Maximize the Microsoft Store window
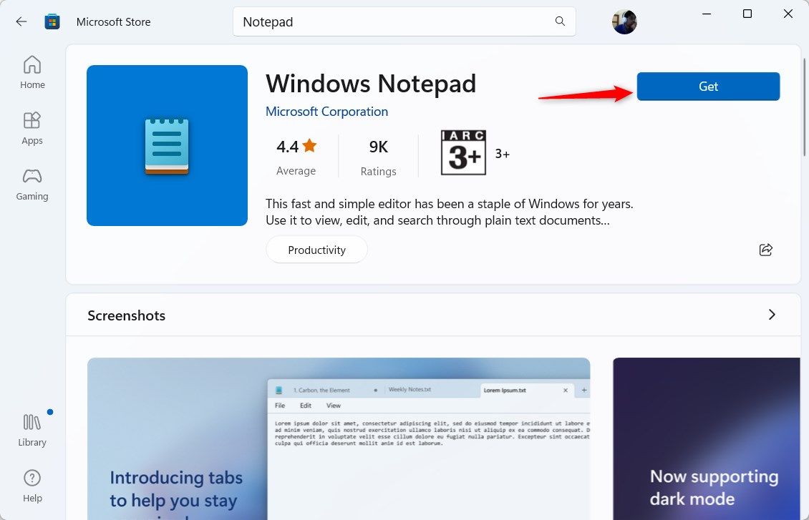This screenshot has height=520, width=809. [747, 14]
